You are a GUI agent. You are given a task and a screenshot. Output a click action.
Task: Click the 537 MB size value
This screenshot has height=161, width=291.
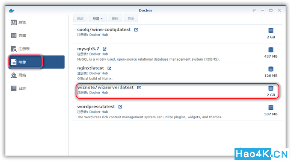pyautogui.click(x=271, y=114)
